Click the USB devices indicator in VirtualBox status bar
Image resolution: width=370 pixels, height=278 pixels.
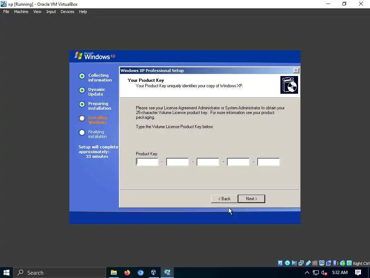pyautogui.click(x=308, y=263)
